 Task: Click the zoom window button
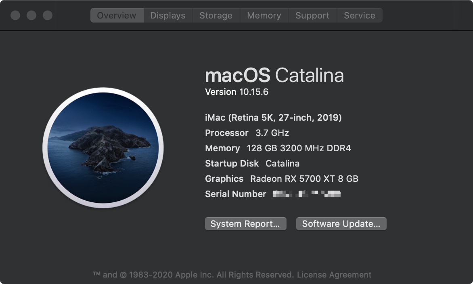point(48,15)
